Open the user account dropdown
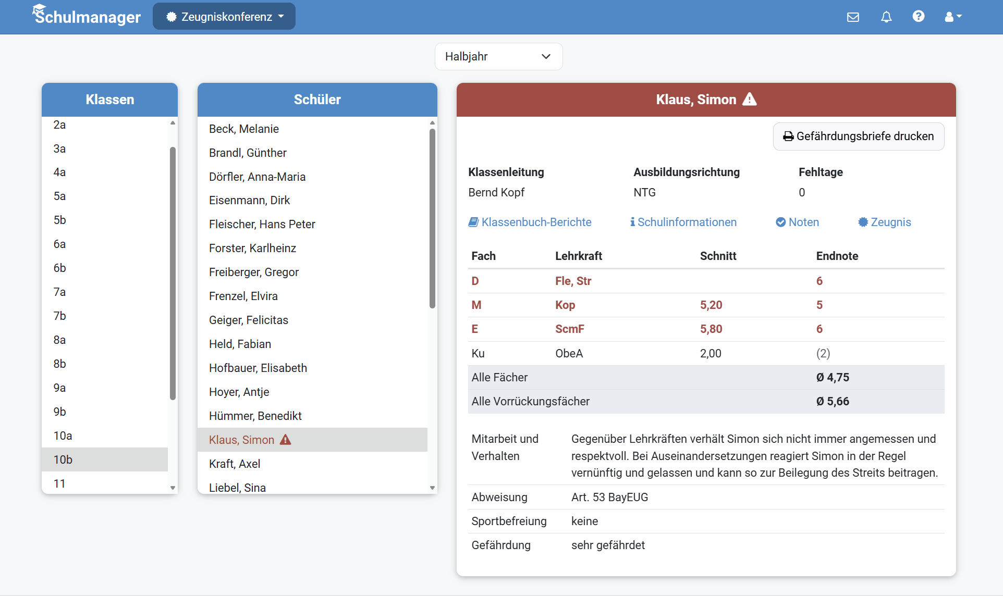The height and width of the screenshot is (596, 1003). click(x=953, y=17)
